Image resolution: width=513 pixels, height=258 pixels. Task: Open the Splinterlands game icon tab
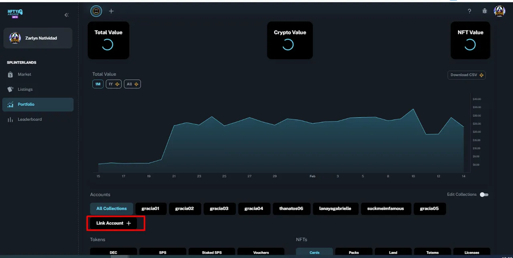coord(96,11)
